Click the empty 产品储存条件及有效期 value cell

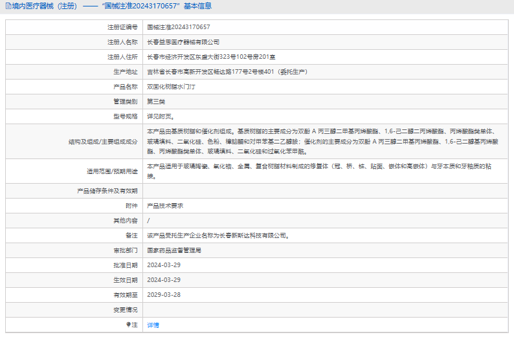[x=324, y=191]
